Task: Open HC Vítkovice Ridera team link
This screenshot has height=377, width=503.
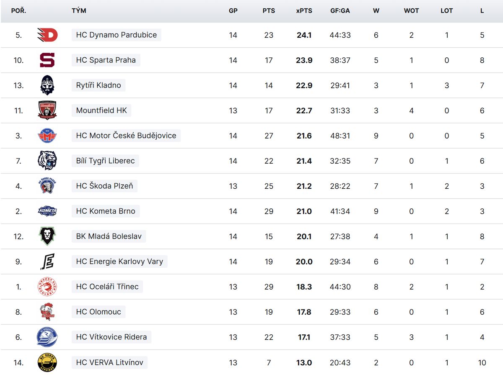Action: 111,337
